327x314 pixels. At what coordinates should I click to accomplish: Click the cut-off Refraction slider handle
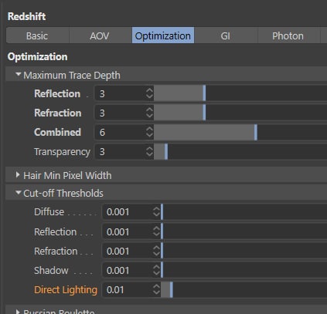click(162, 251)
